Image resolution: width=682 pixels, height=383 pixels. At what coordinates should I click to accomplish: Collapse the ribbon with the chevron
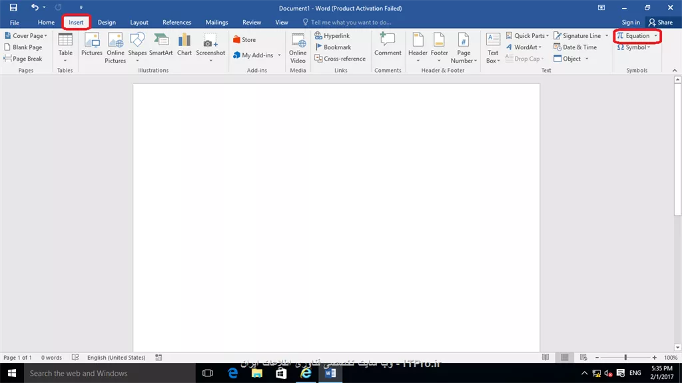[x=675, y=70]
